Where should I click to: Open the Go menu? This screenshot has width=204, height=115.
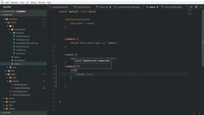point(27,3)
